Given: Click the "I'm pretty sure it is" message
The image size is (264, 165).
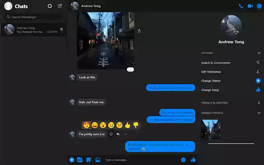Looking at the screenshot, I should click(92, 134).
